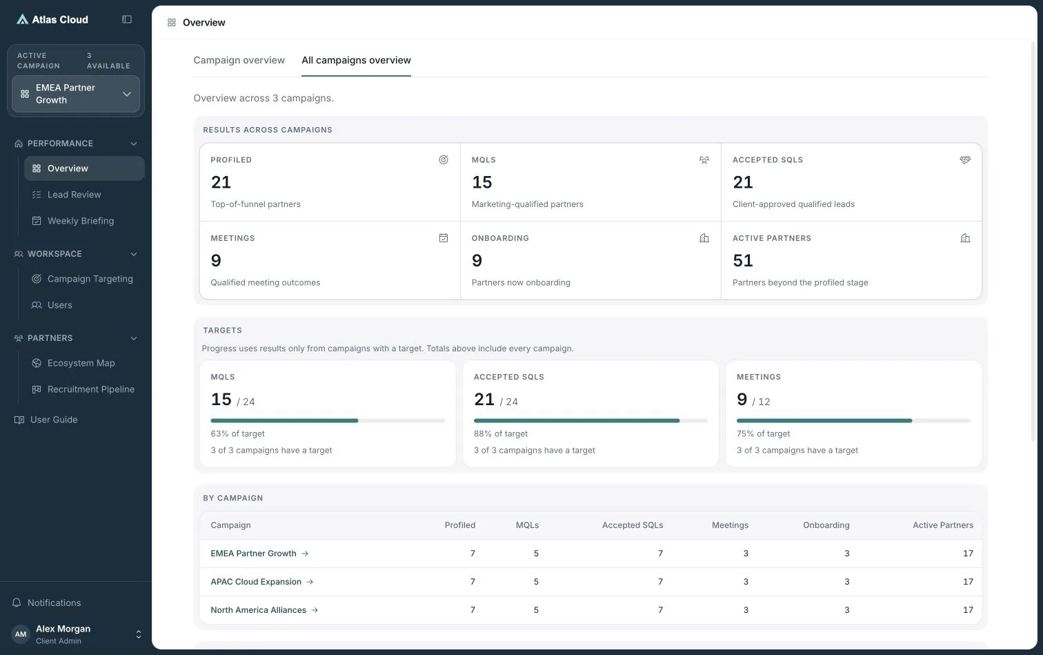Screen dimensions: 1043x655
Task: Click the arrow beside North America Alliances
Action: 315,610
